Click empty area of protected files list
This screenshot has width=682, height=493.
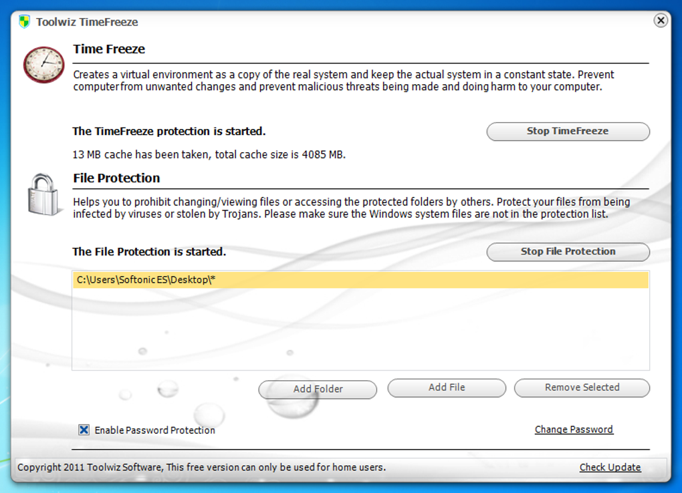(x=360, y=329)
